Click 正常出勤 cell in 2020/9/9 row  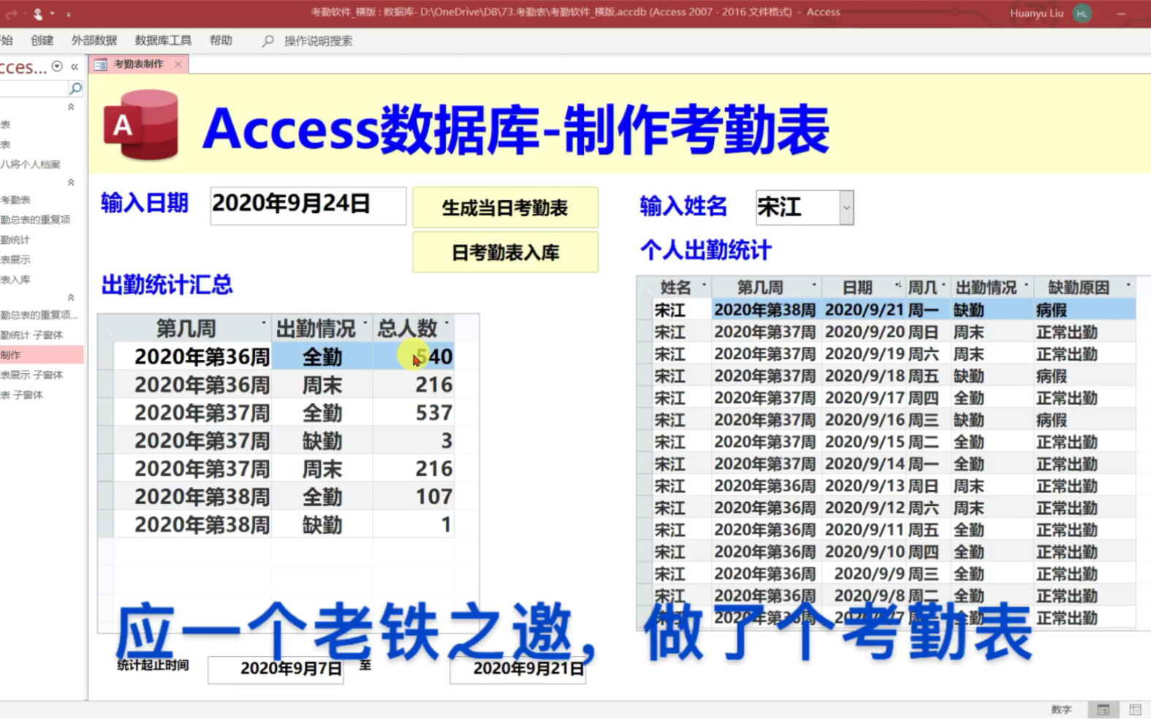click(1084, 574)
